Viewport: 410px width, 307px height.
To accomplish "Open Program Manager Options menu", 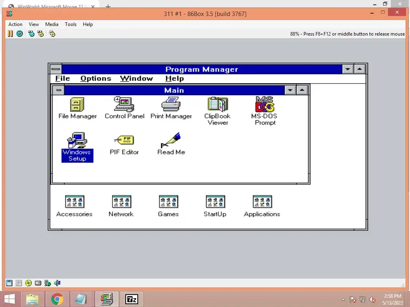I will coord(96,78).
